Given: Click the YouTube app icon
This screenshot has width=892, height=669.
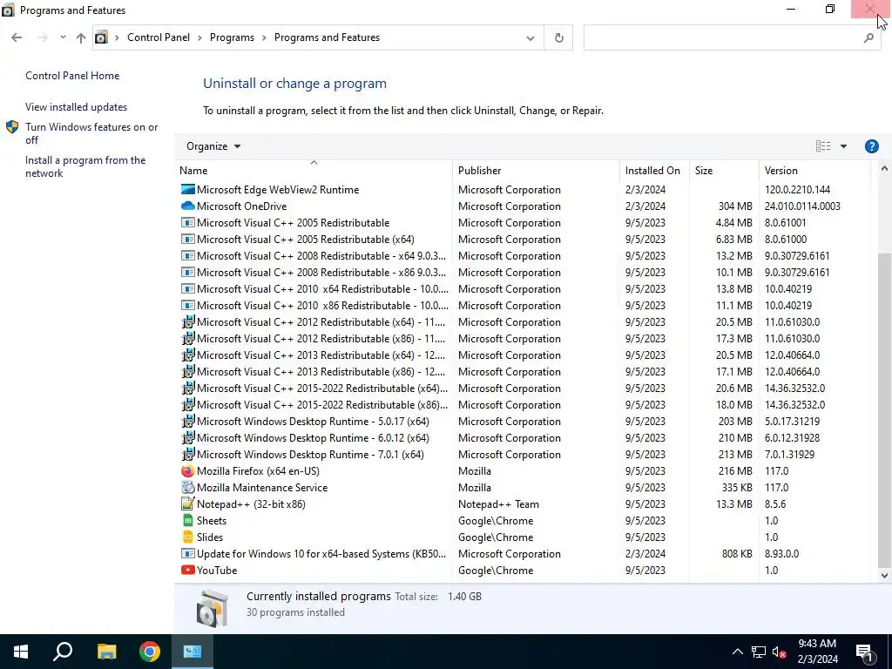Looking at the screenshot, I should 188,570.
